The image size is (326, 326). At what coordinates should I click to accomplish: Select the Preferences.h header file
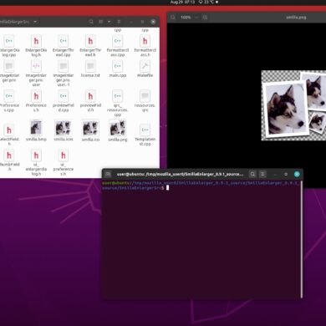click(36, 101)
